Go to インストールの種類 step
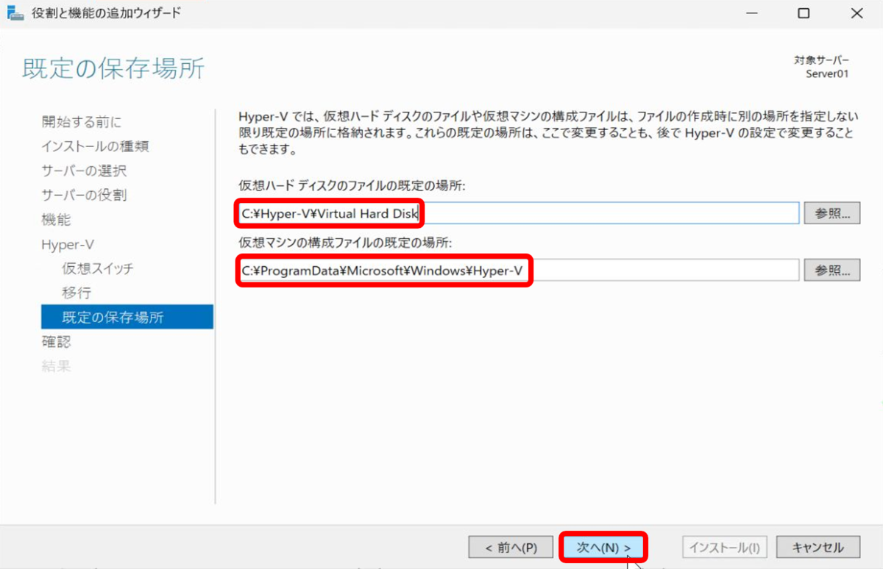The height and width of the screenshot is (569, 883). (x=96, y=146)
